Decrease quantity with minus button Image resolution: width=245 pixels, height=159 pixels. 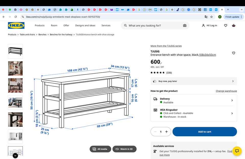[x=155, y=132]
